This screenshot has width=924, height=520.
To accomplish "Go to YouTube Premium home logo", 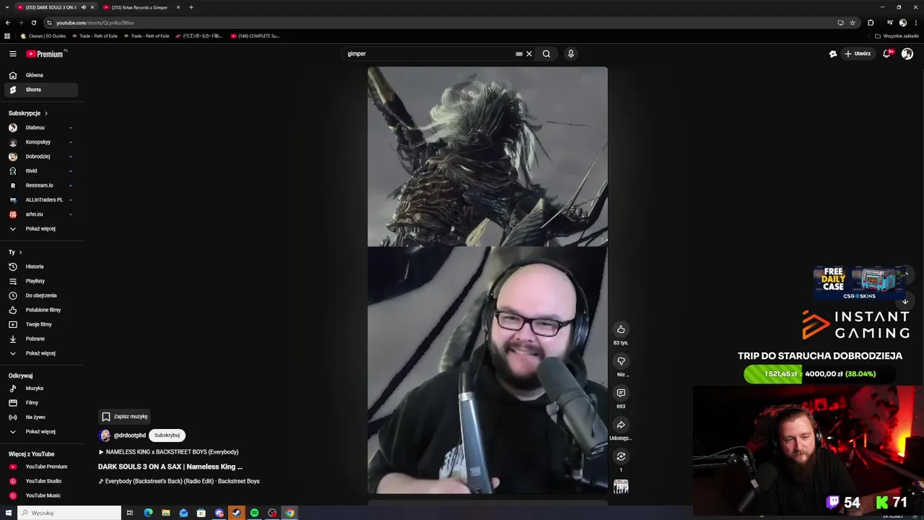I will click(45, 53).
